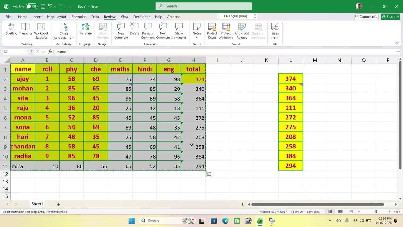Toggle AutoSave switch
This screenshot has width=403, height=227.
[x=31, y=6]
